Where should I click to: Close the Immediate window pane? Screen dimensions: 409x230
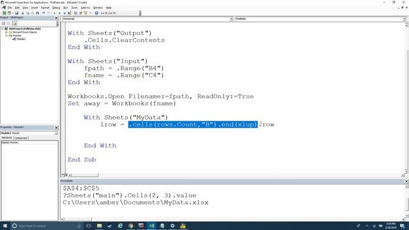[406, 181]
